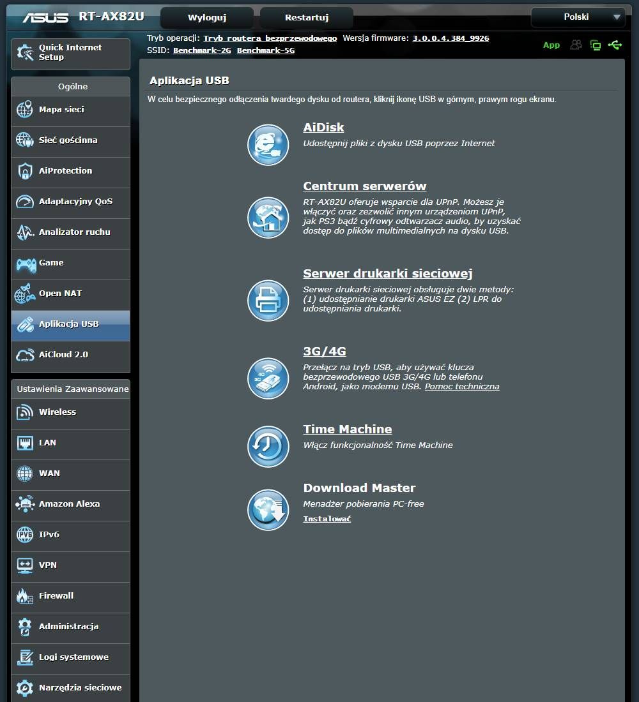This screenshot has height=702, width=639.
Task: Open the Polski language dropdown
Action: tap(578, 17)
